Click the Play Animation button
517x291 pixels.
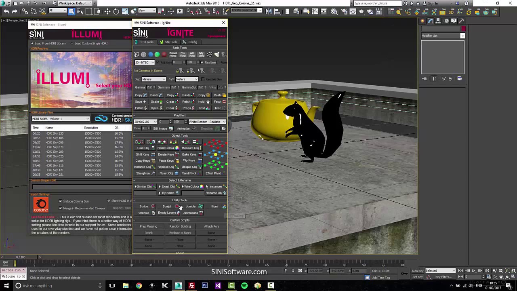pyautogui.click(x=474, y=271)
